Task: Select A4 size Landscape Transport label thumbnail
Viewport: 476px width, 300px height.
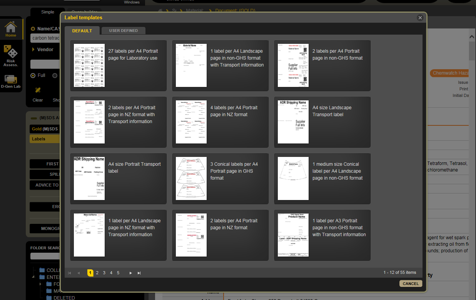Action: tap(293, 122)
